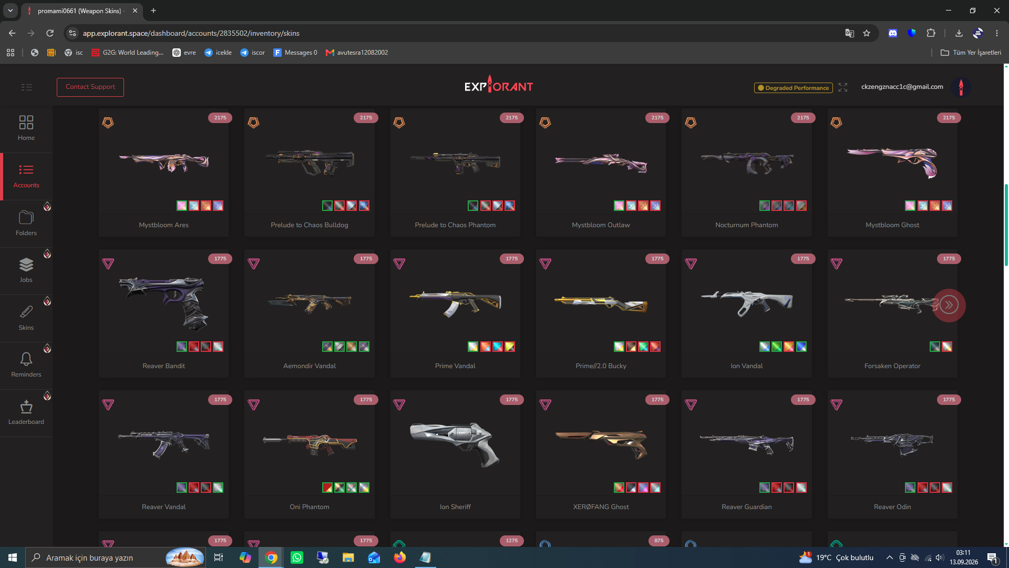Collapse the sidebar with the menu icon

[x=27, y=87]
